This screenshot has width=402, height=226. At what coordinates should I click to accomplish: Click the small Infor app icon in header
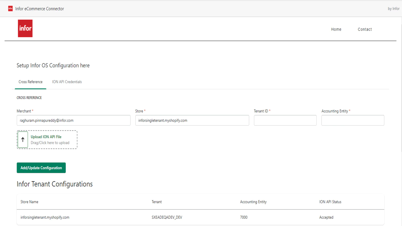pos(10,9)
